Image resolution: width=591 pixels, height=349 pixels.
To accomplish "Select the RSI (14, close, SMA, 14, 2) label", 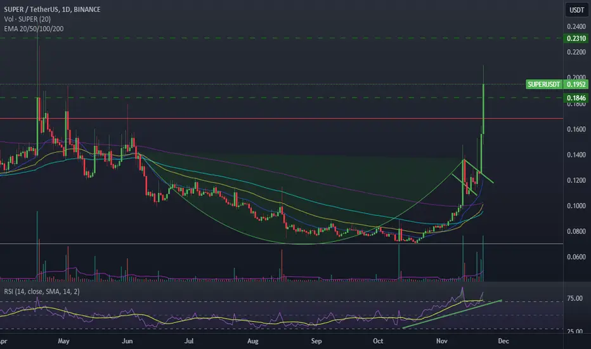I will [x=42, y=291].
